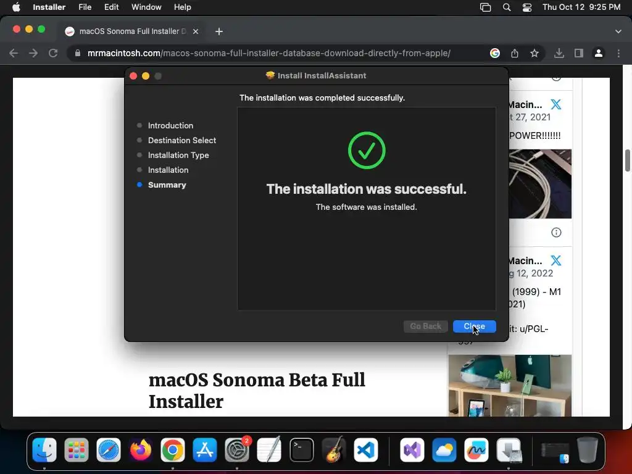Click the browser page scrollbar thumb
This screenshot has height=474, width=632.
[x=628, y=160]
